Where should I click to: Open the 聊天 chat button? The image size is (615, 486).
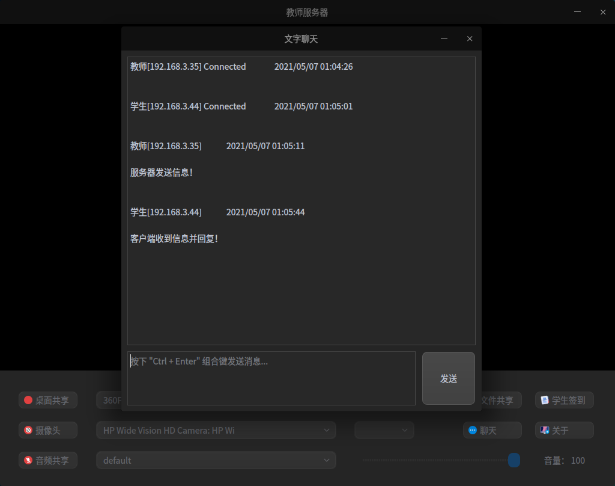pos(492,430)
